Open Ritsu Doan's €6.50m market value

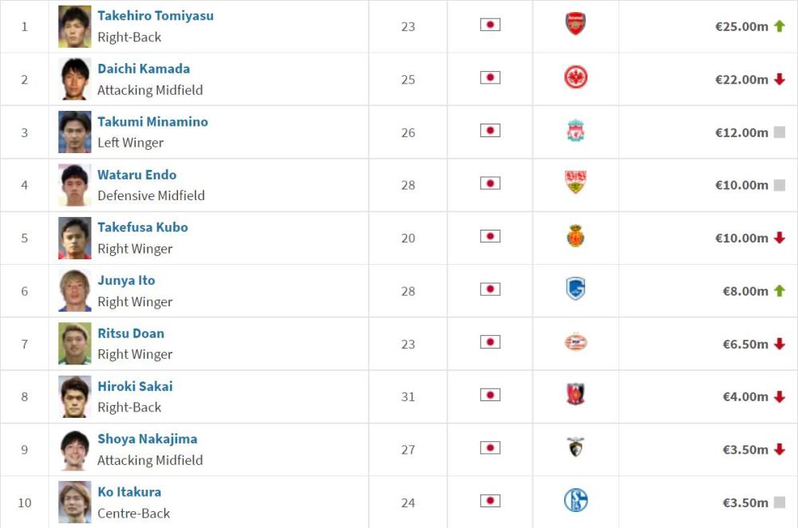tap(745, 345)
